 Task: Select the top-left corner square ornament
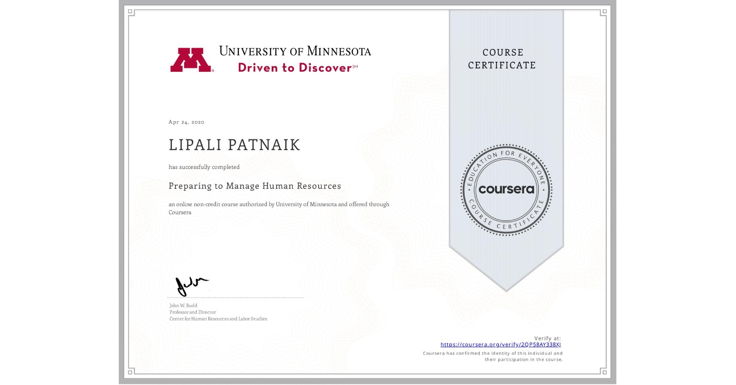tap(131, 11)
